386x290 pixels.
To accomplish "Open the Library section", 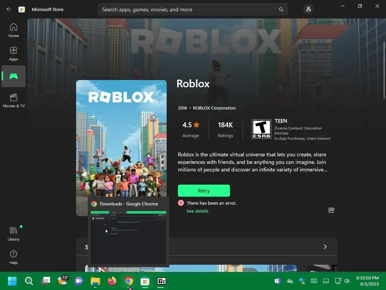I will (14, 234).
